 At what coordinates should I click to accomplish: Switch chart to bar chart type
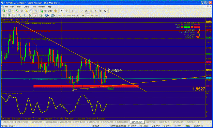pyautogui.click(x=4, y=15)
